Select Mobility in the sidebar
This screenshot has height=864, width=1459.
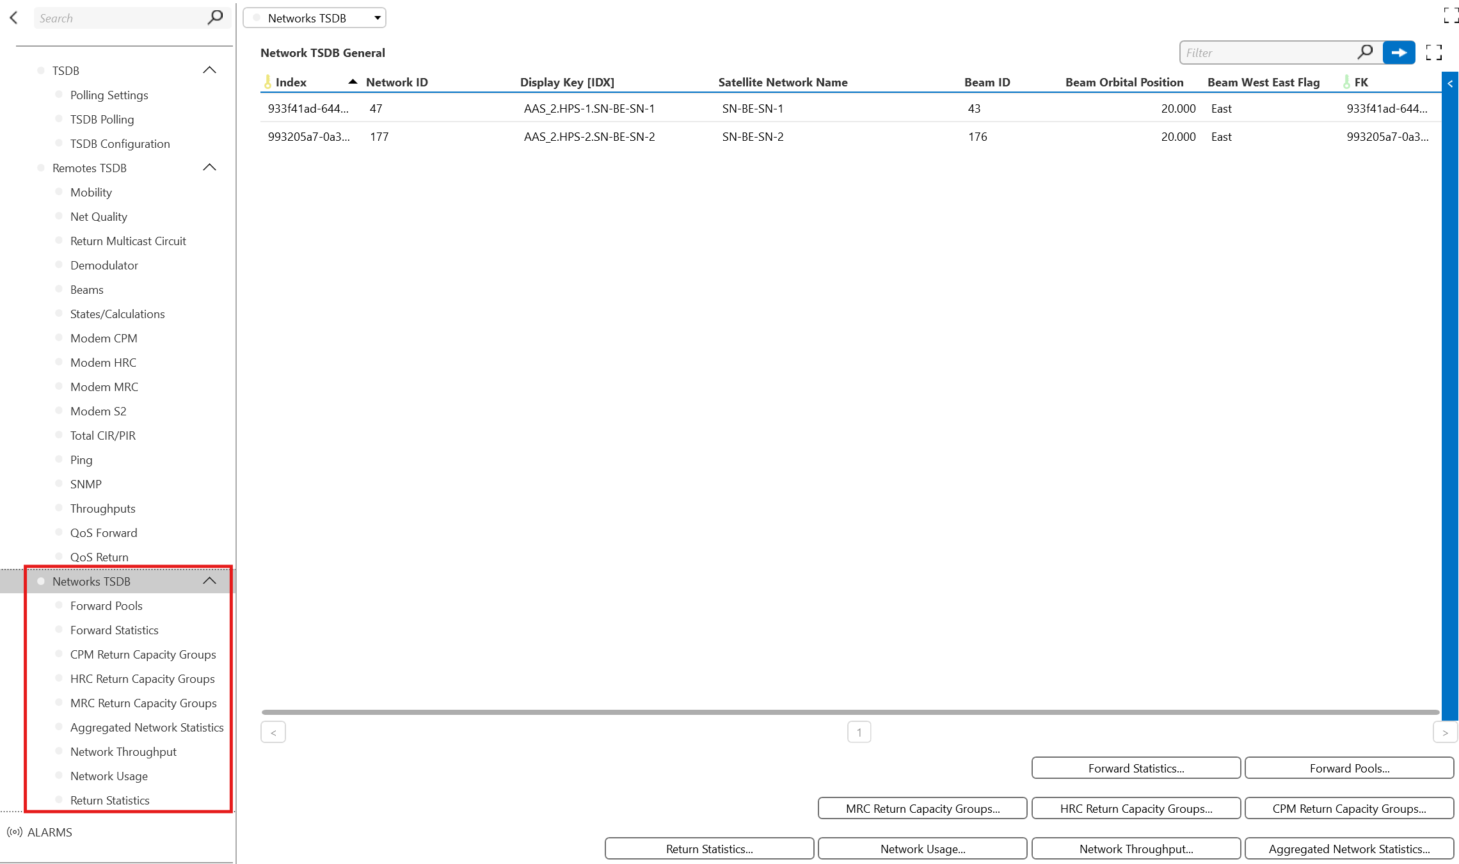pos(91,192)
